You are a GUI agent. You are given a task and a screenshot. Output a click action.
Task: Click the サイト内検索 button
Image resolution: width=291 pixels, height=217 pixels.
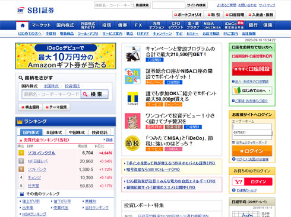point(196,5)
